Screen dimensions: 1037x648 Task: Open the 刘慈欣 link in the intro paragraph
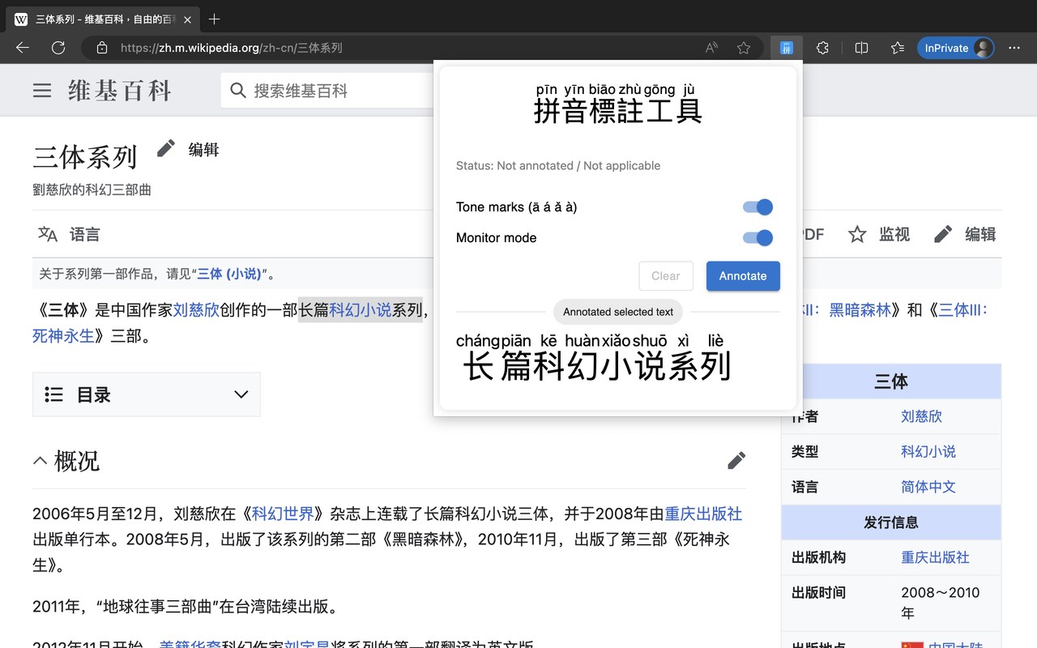click(x=196, y=309)
